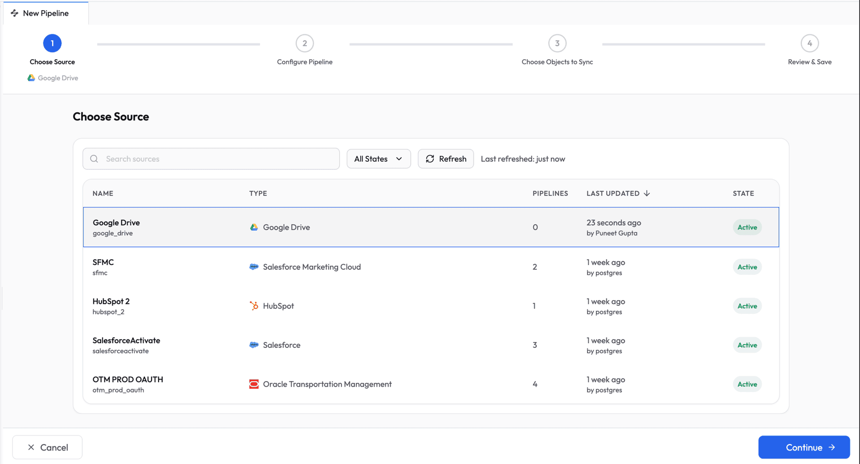Click the Google Drive icon in the table row
The width and height of the screenshot is (860, 464).
tap(254, 227)
